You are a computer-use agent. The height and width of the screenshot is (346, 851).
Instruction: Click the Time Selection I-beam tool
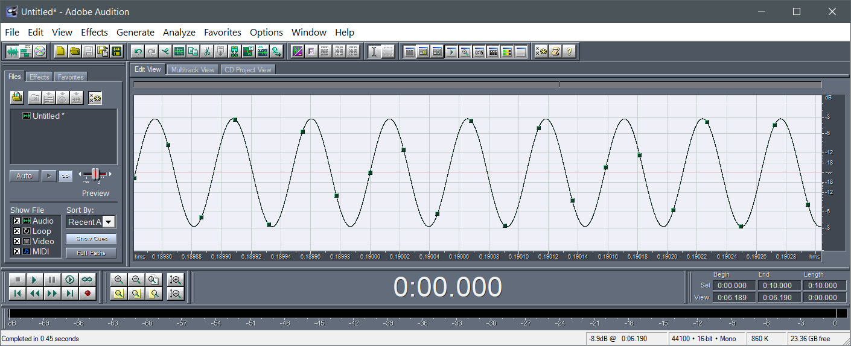point(374,52)
